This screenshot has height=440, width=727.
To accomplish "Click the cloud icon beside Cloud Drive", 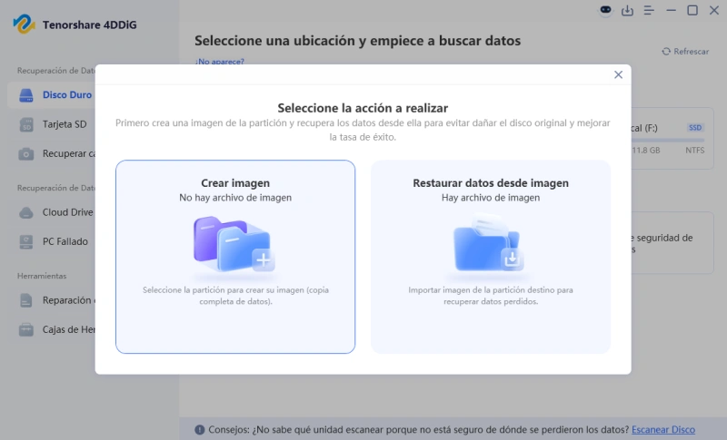I will (26, 213).
